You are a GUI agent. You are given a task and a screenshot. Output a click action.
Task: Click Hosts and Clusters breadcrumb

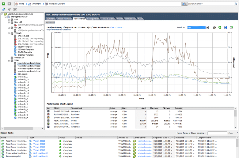point(57,4)
